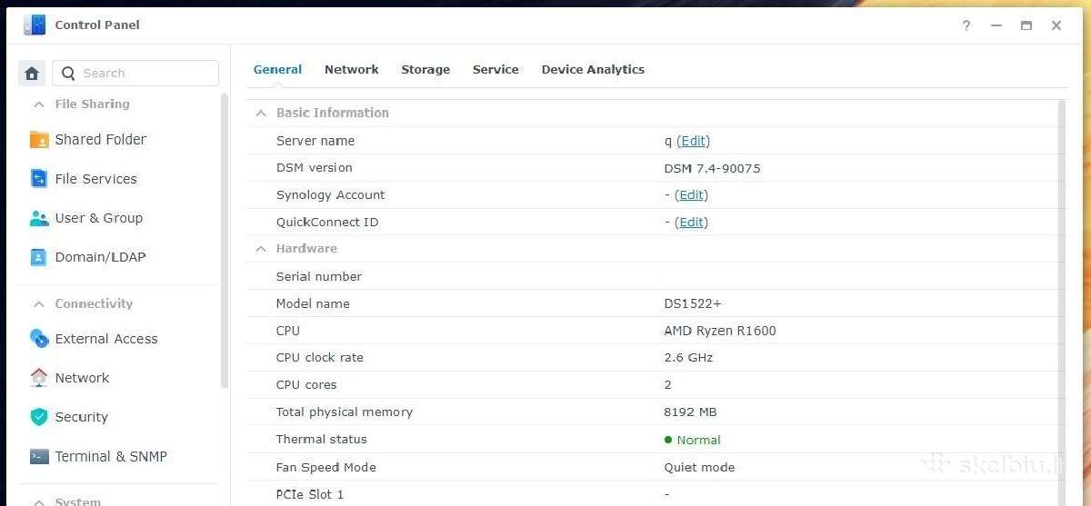Maximize the Control Panel window
The width and height of the screenshot is (1091, 506).
click(1026, 25)
